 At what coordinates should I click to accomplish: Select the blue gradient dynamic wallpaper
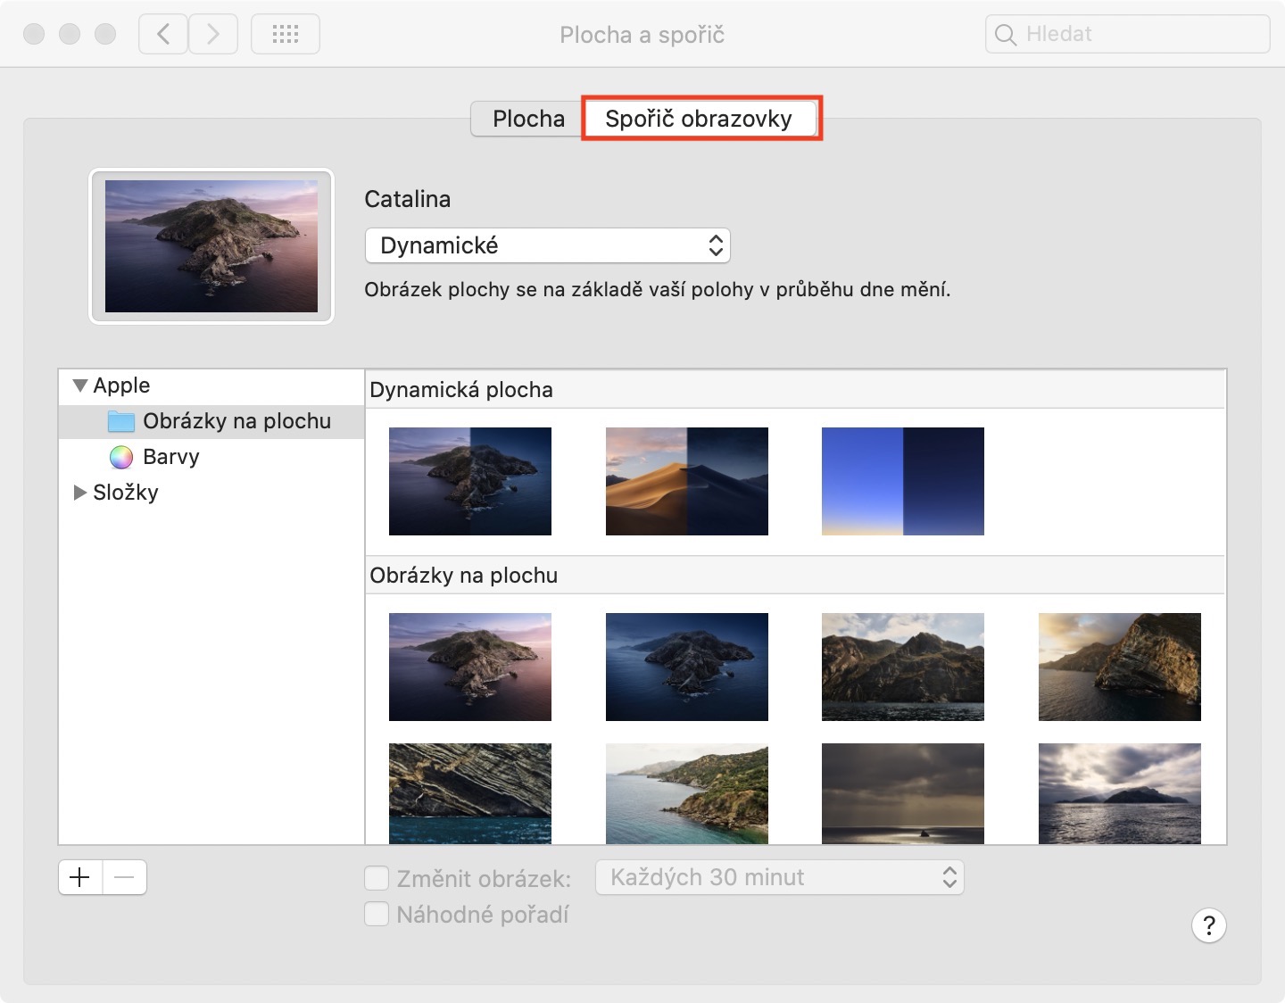902,481
